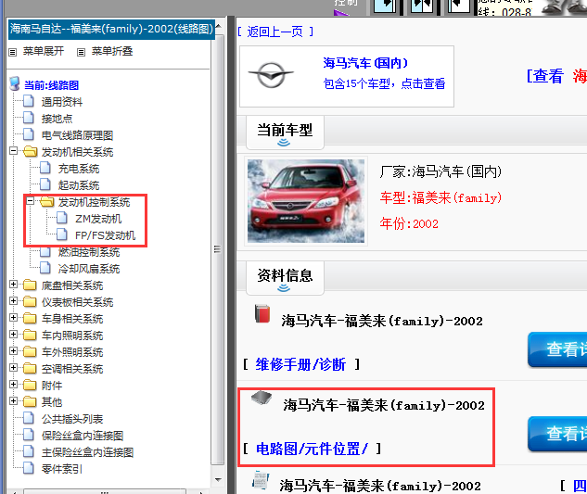This screenshot has height=494, width=587.
Task: Expand the 仪表板相关系统 node
Action: [14, 301]
